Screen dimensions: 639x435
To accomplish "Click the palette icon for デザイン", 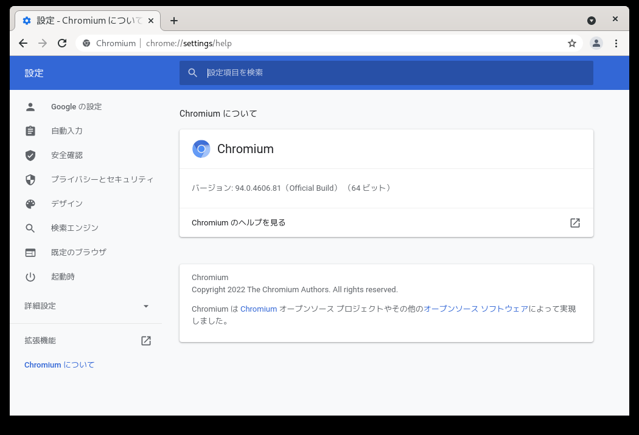I will coord(30,204).
